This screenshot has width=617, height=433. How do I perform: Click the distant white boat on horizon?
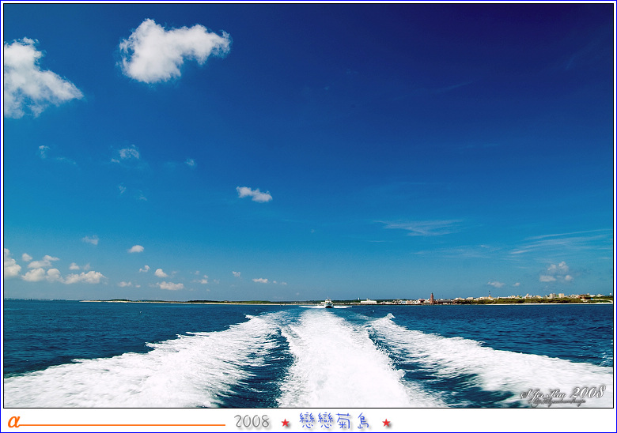click(327, 303)
